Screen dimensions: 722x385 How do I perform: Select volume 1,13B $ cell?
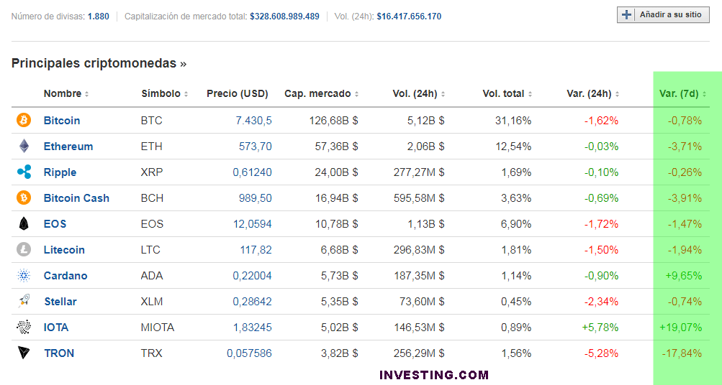(425, 223)
